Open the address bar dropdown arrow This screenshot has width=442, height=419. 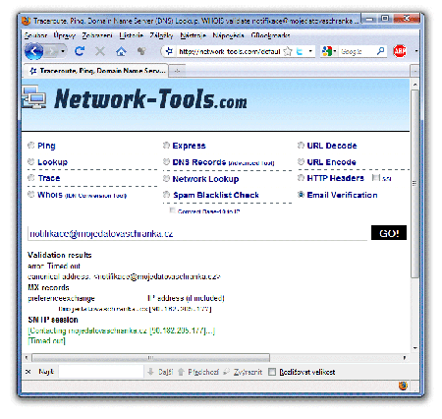pyautogui.click(x=310, y=51)
